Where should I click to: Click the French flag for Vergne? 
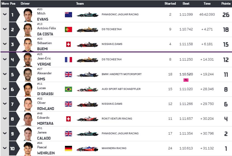pyautogui.click(x=68, y=59)
